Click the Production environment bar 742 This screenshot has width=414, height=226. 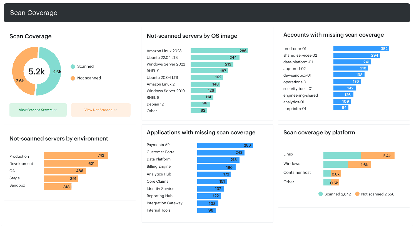(76, 155)
